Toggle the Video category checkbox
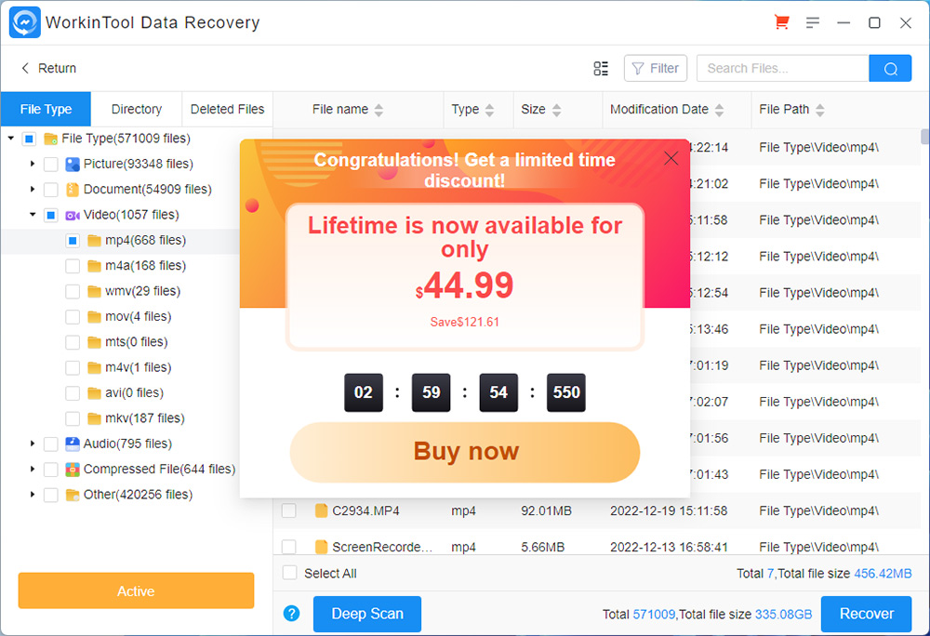930x636 pixels. 51,215
